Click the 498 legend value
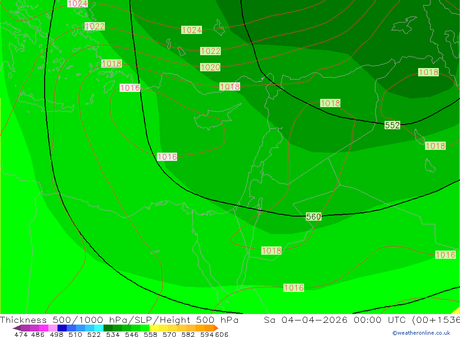 click(x=56, y=335)
